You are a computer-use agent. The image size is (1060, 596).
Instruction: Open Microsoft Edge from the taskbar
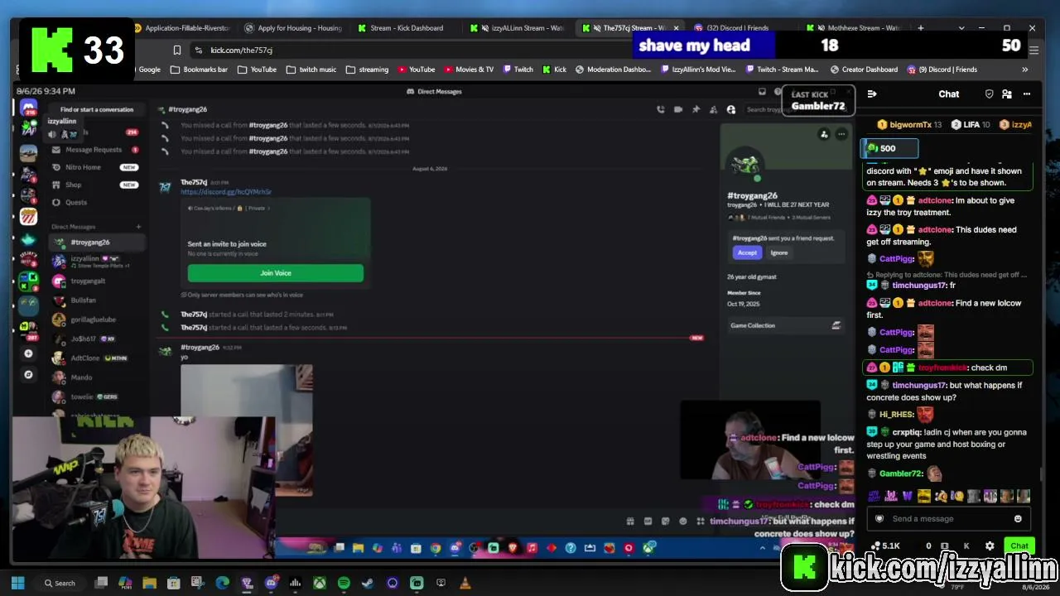click(222, 584)
